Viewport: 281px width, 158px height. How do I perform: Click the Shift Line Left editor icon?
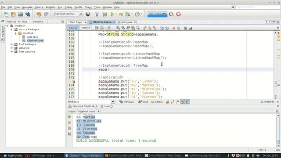162,28
